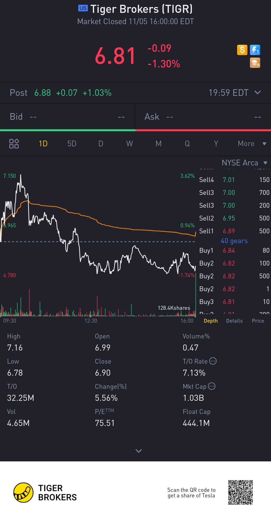Tap Buy3 6.81 order row
Viewport: 271px width, 524px height.
pos(234,302)
